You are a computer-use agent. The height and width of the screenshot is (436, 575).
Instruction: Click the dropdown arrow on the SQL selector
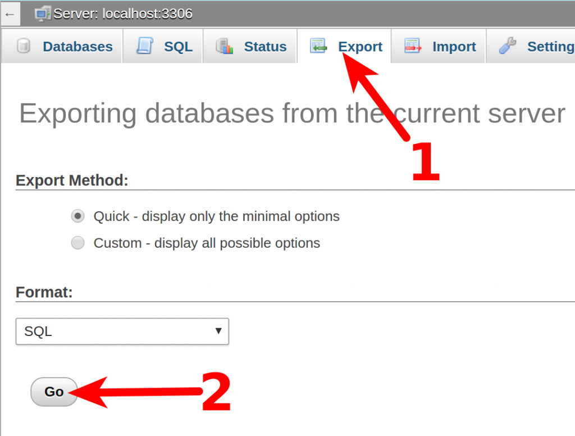[x=218, y=331]
